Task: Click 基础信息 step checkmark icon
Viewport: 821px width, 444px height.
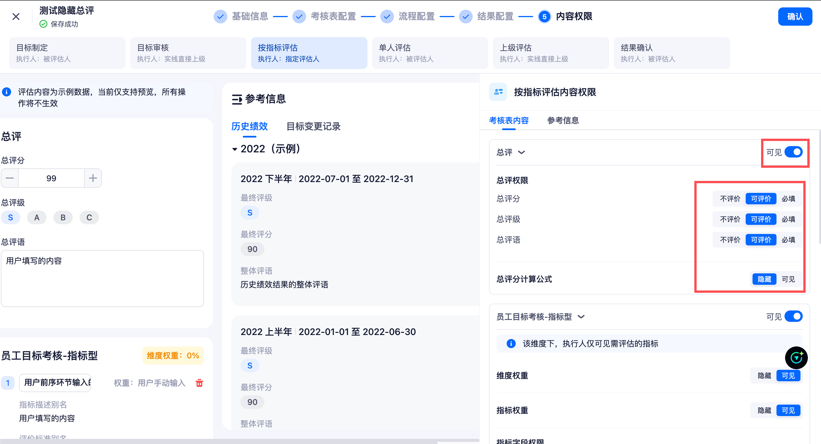Action: coord(220,17)
